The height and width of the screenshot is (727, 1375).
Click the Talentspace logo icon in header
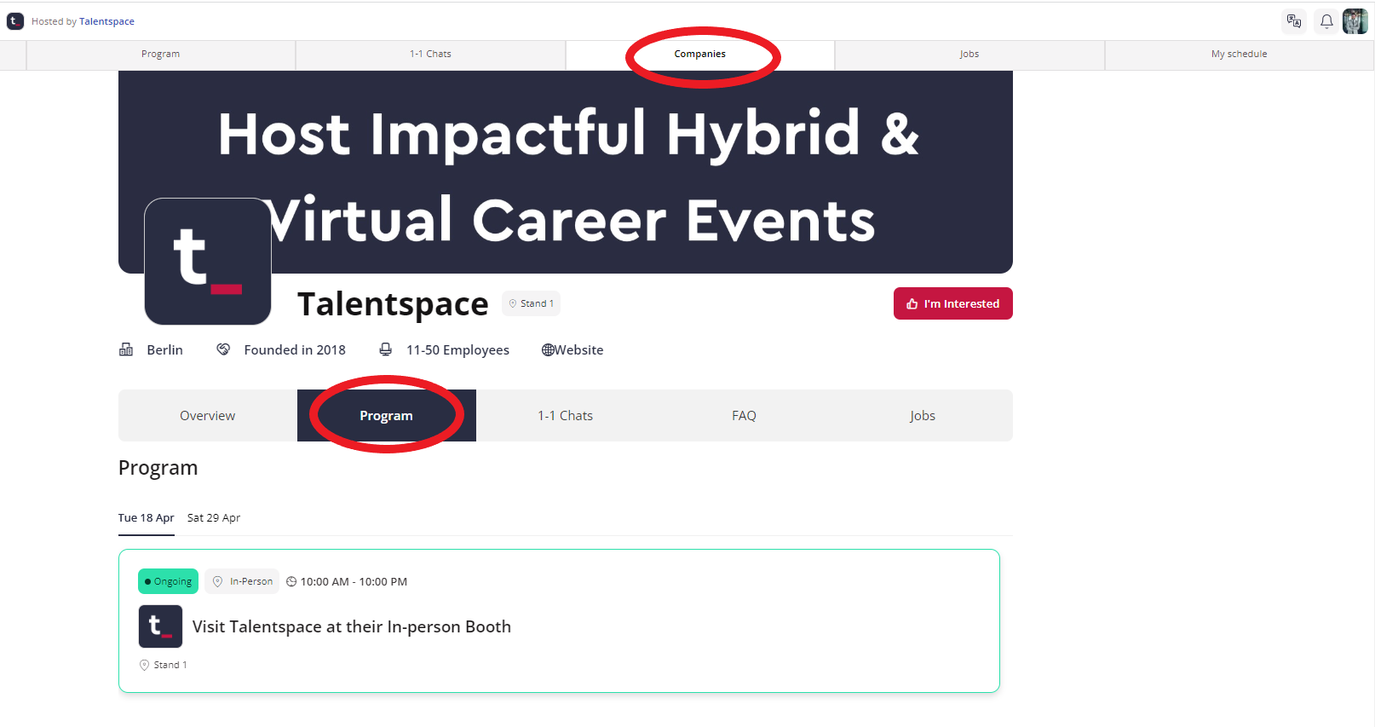pyautogui.click(x=15, y=21)
